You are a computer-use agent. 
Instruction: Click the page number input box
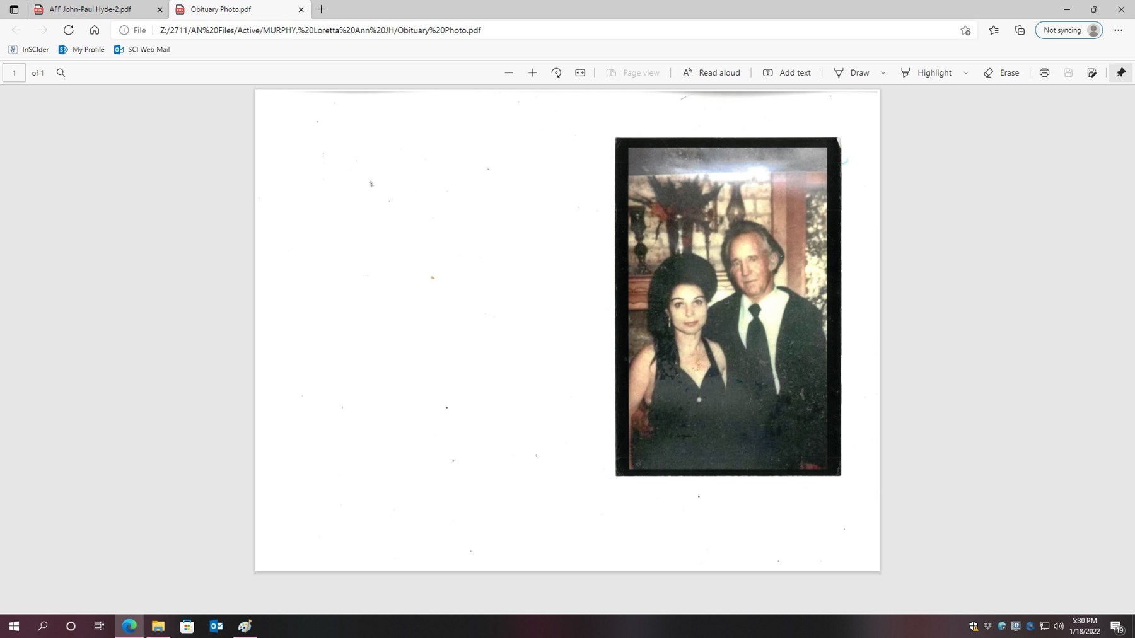tap(15, 73)
